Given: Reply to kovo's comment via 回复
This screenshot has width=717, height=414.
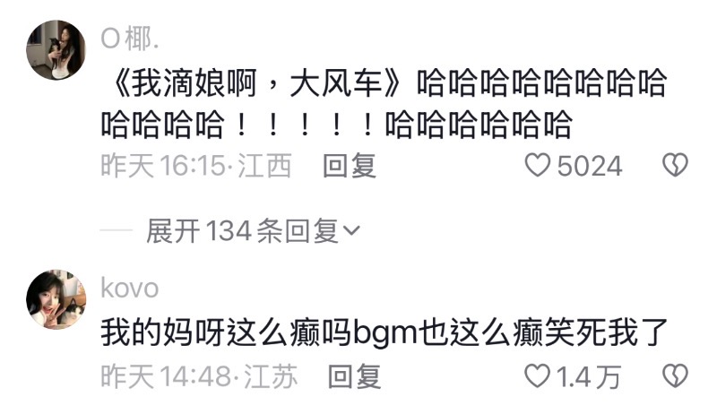Looking at the screenshot, I should point(355,376).
